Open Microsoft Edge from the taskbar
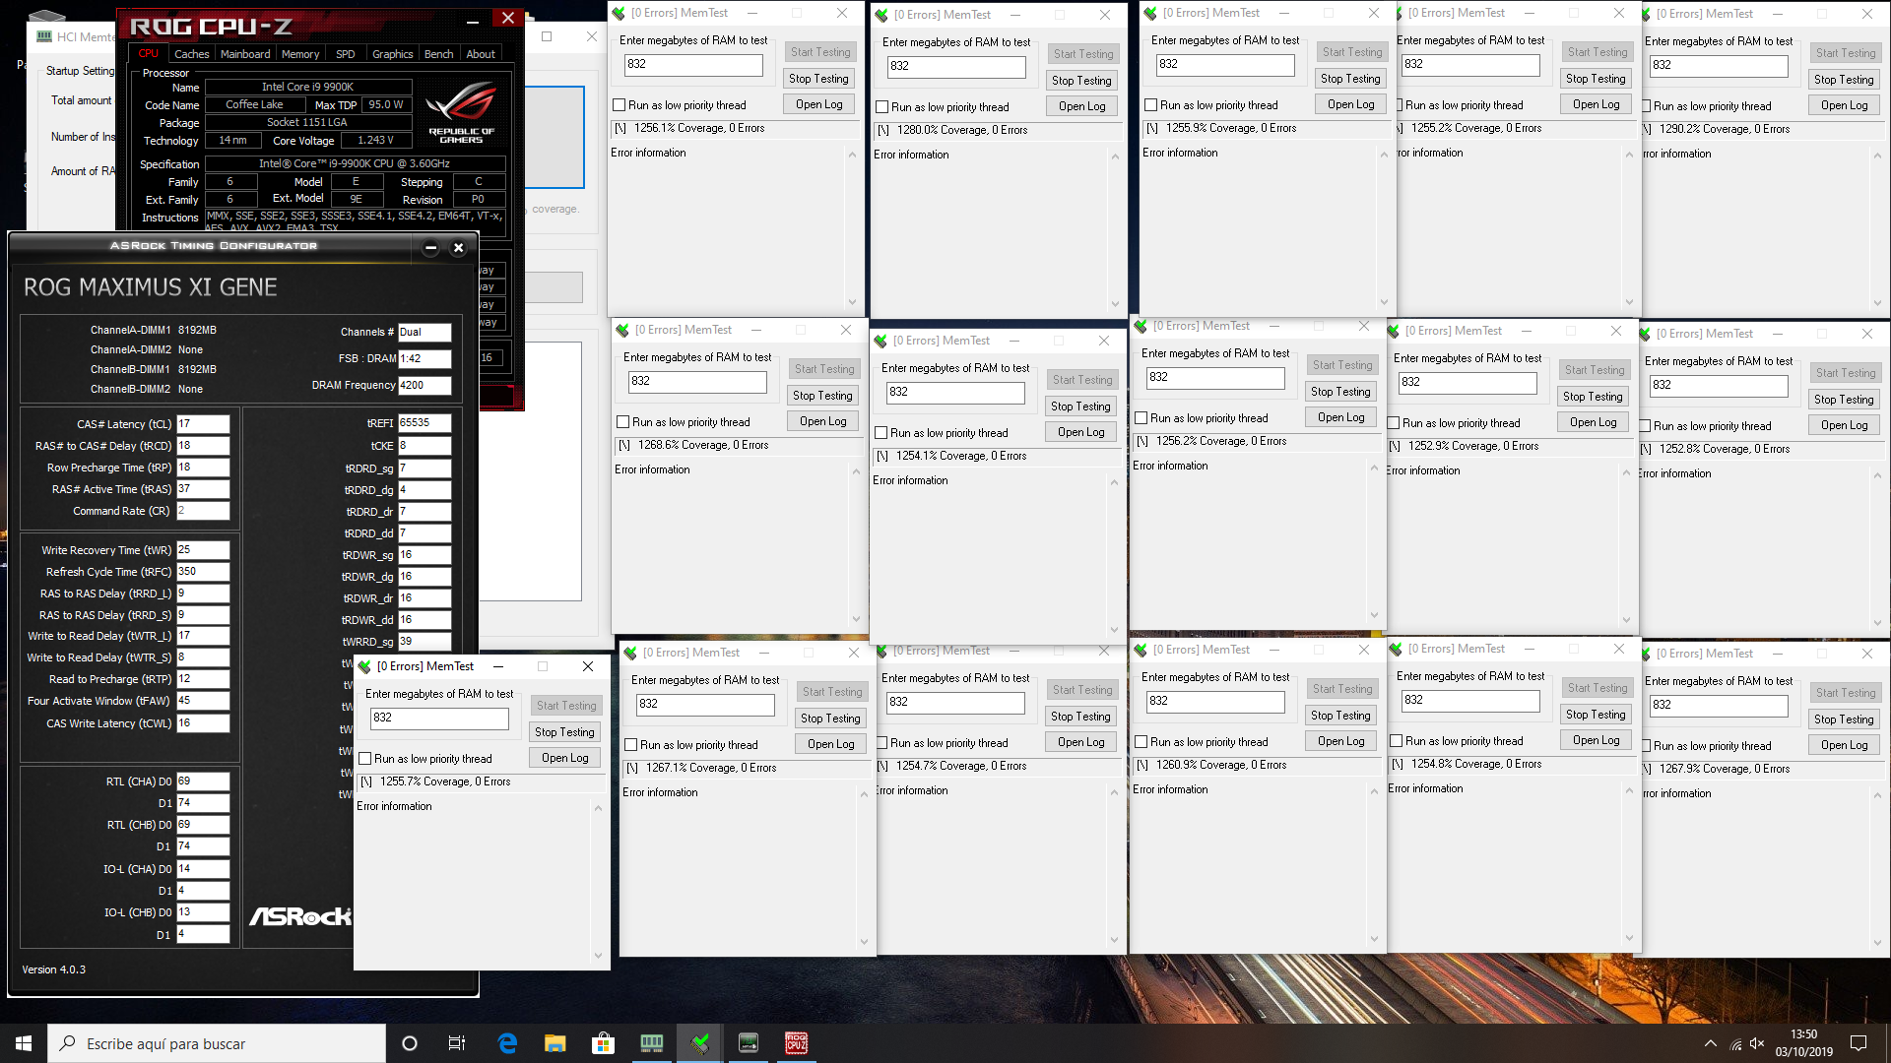 [507, 1043]
